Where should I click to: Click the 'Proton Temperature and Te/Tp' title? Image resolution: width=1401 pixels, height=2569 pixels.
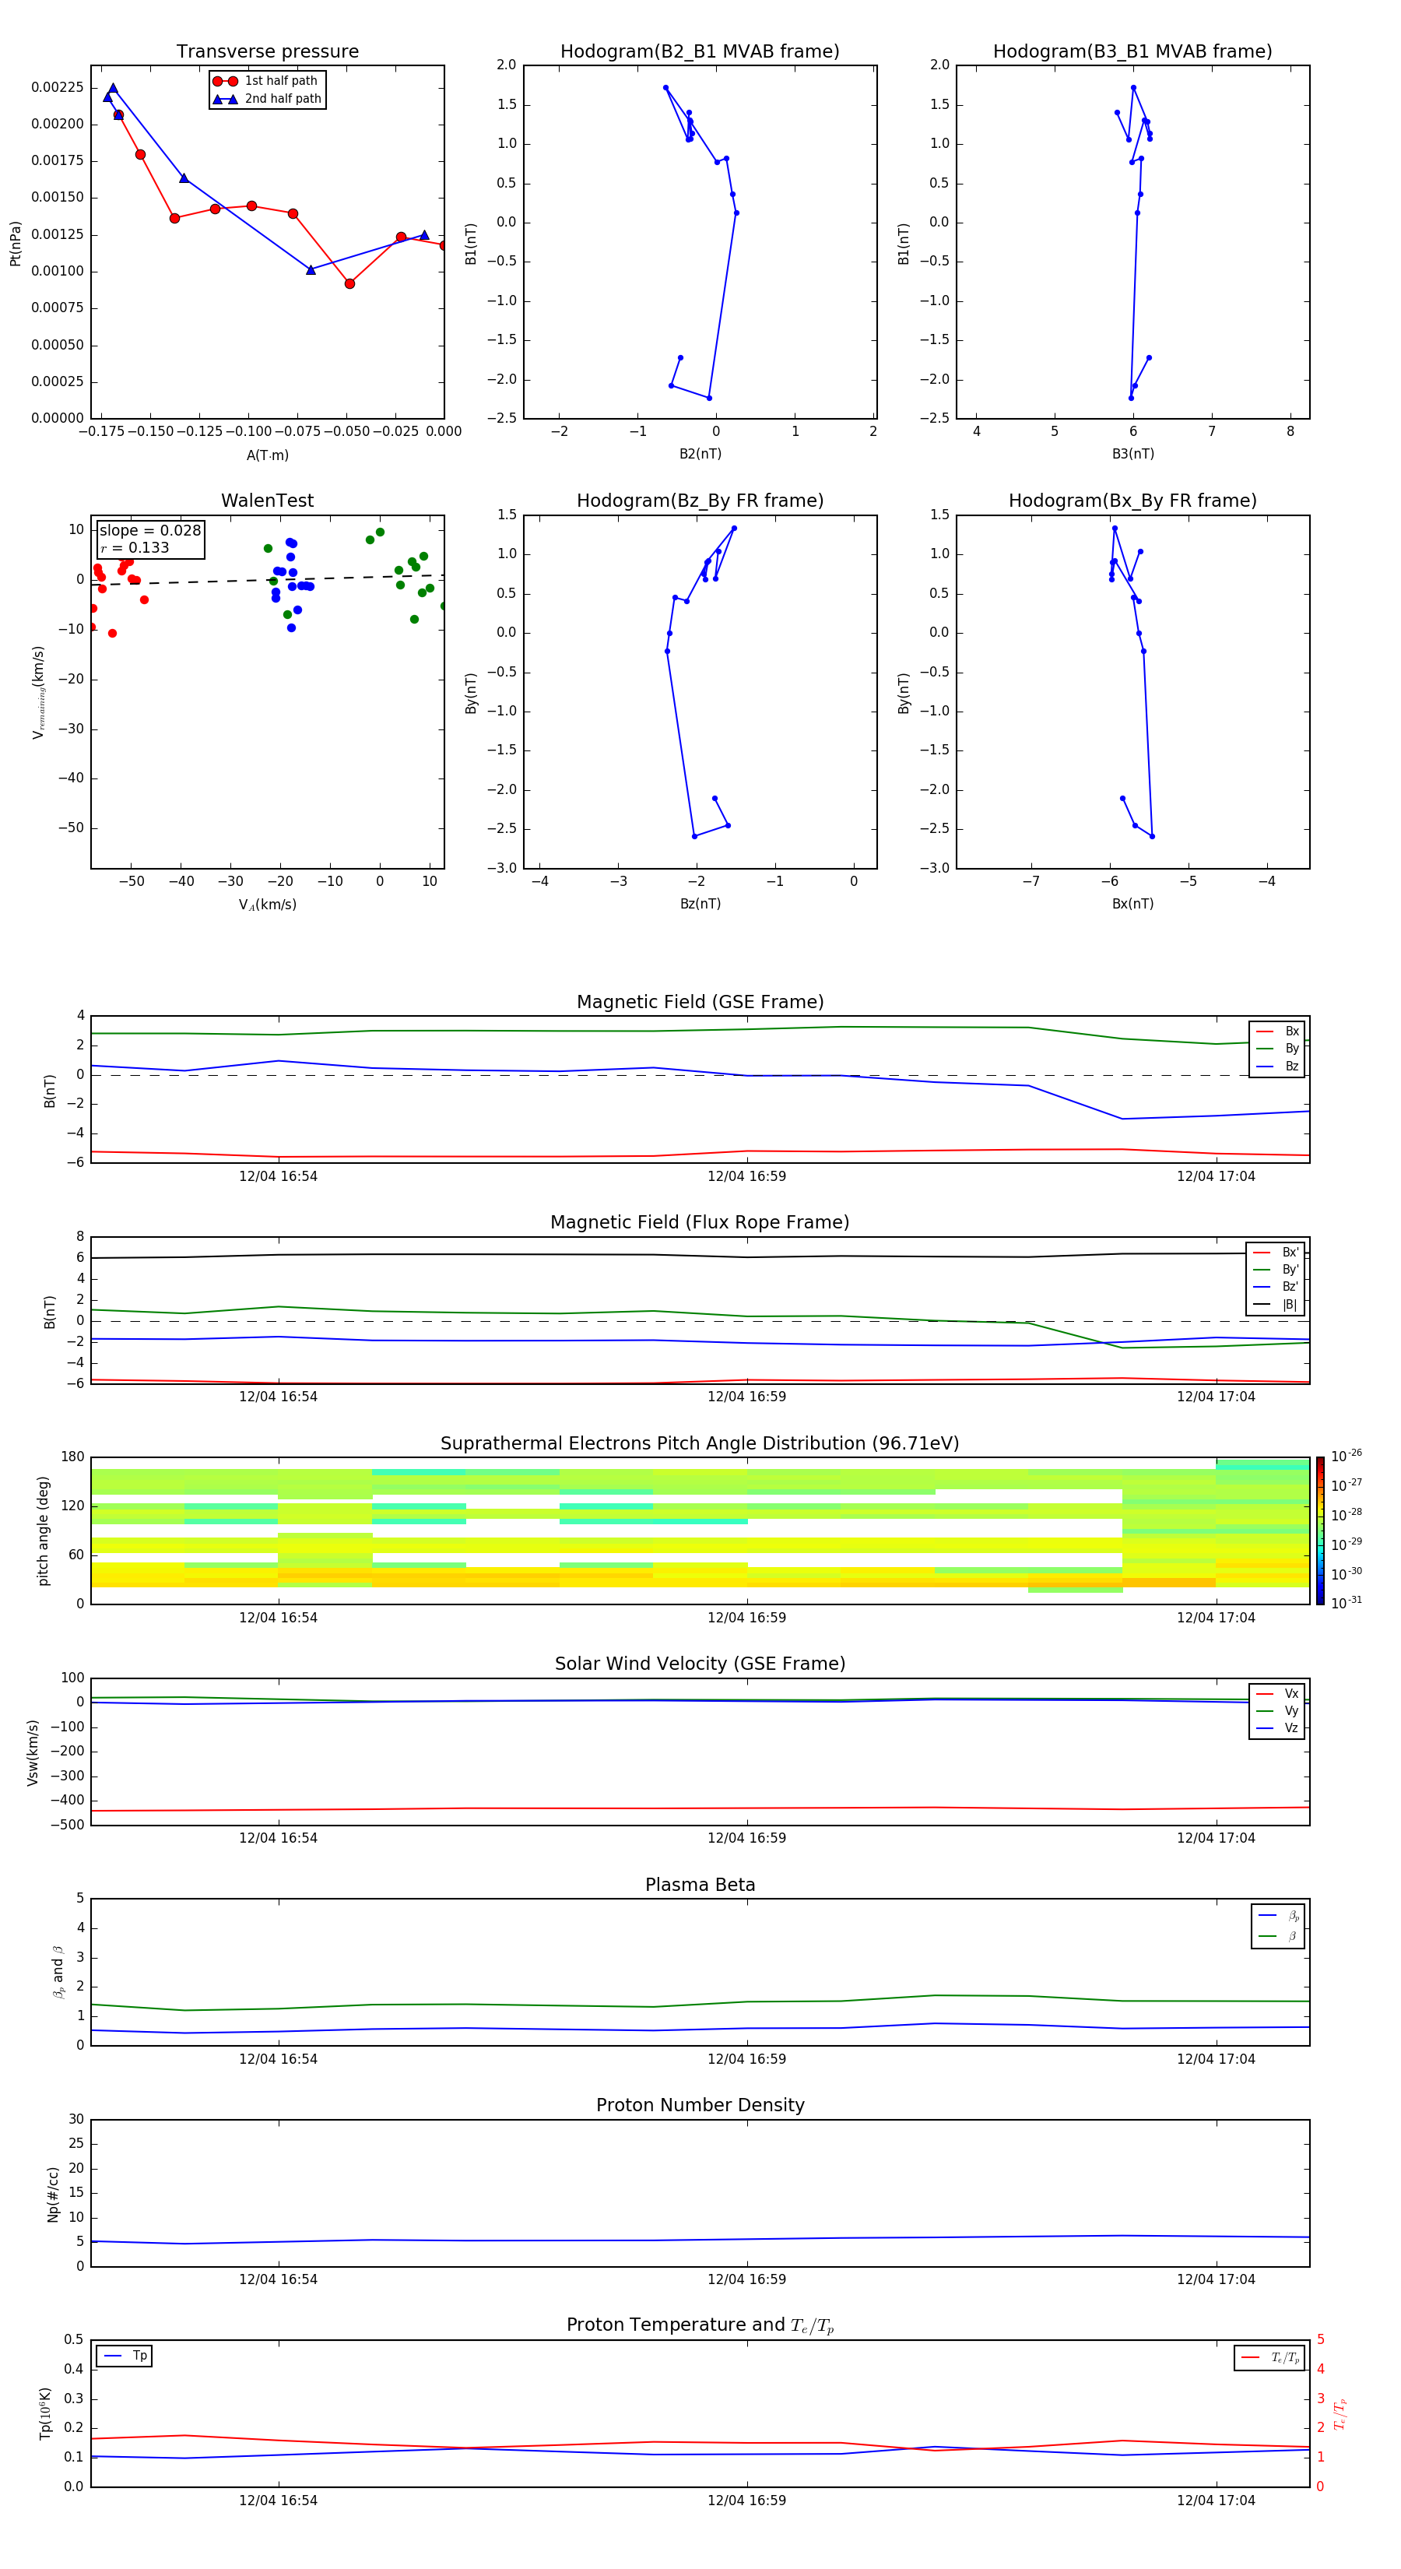tap(700, 2325)
